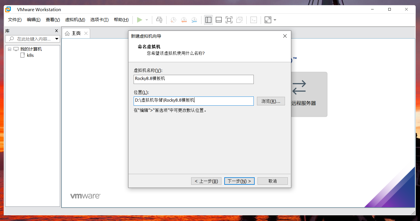
Task: Click the 虚拟机名称 text field
Action: [x=194, y=79]
